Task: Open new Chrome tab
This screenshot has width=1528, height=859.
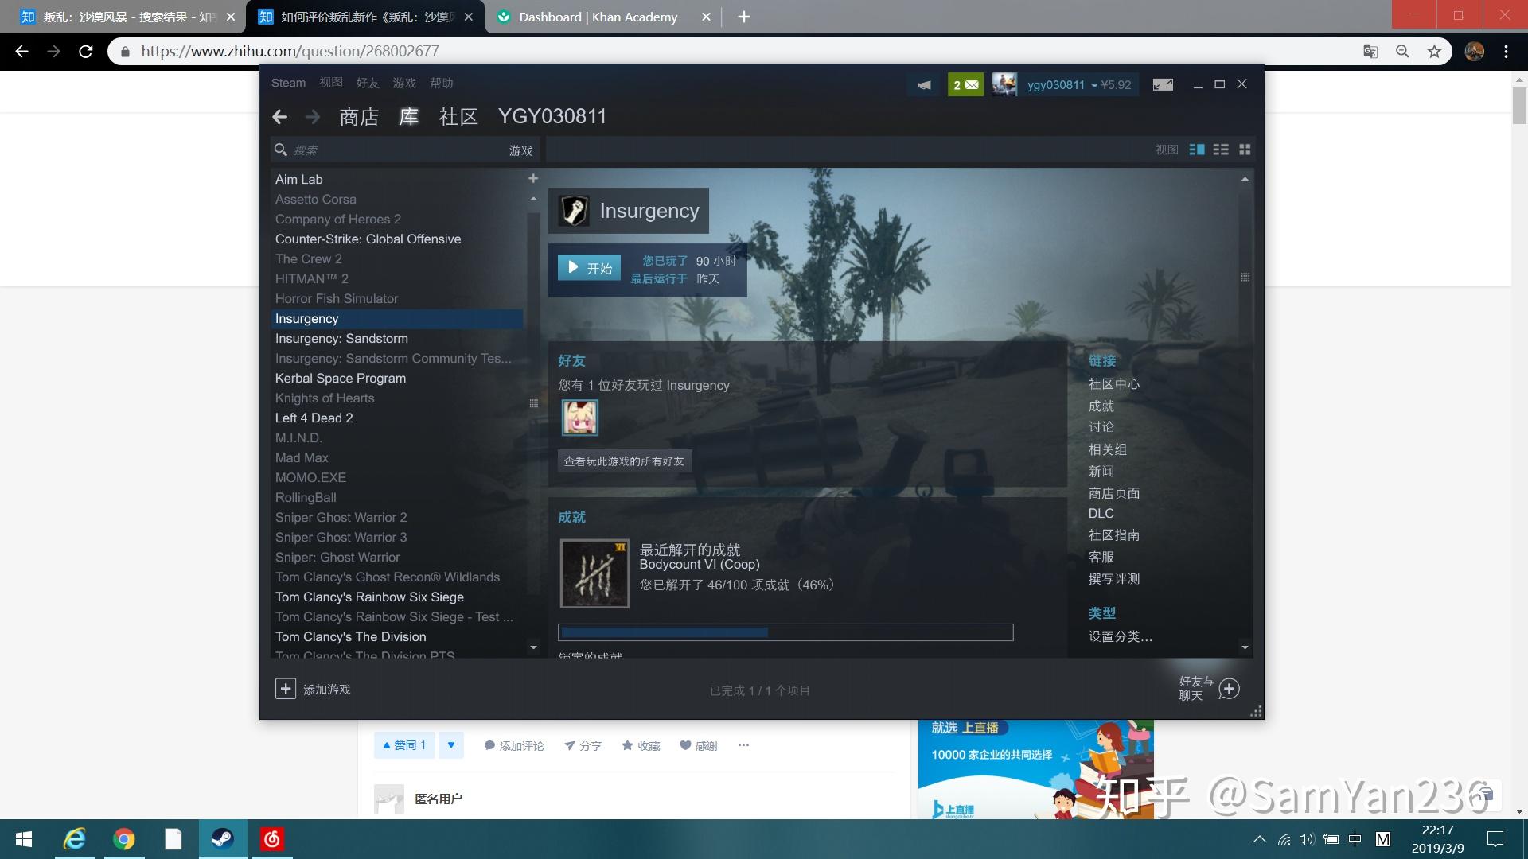Action: (x=743, y=17)
